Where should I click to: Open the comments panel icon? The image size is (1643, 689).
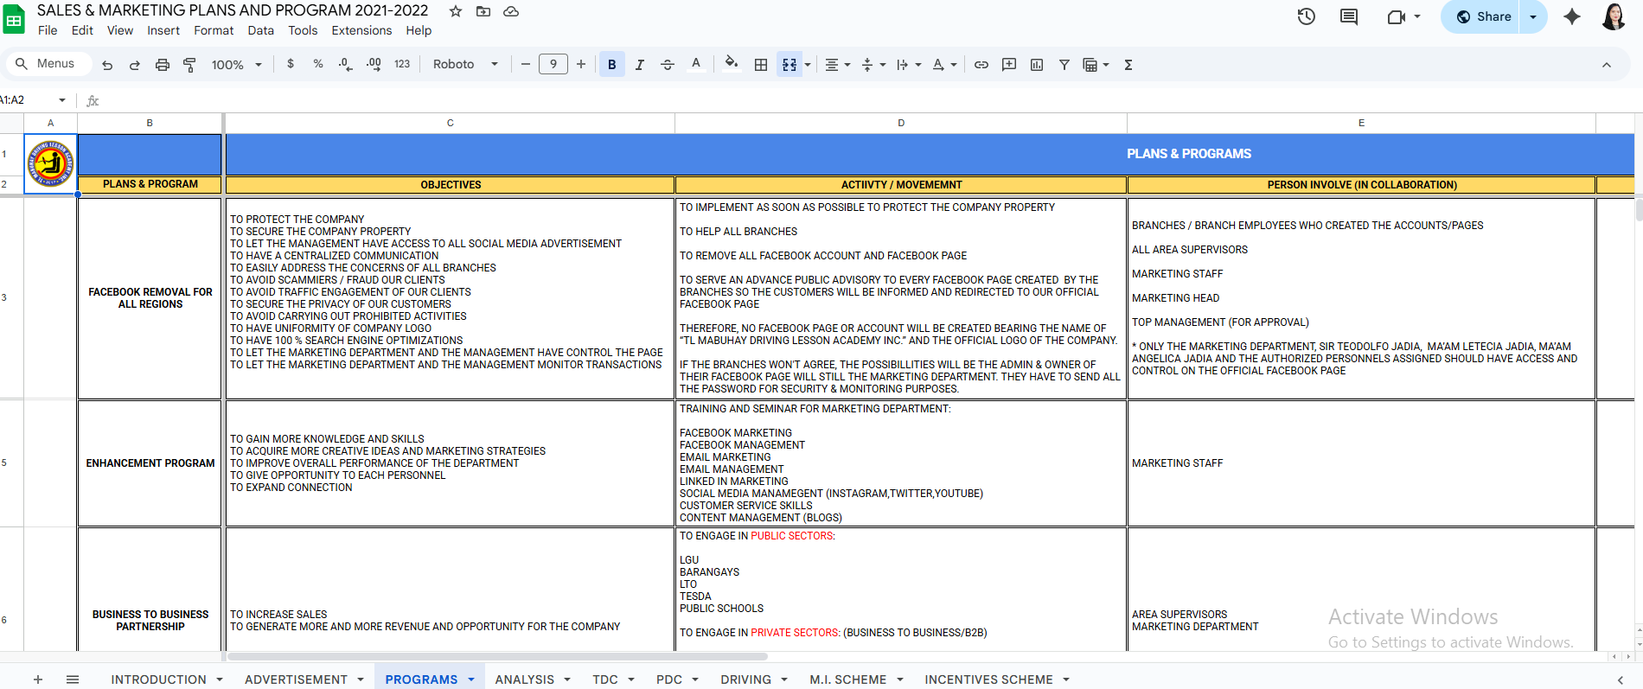coord(1348,16)
